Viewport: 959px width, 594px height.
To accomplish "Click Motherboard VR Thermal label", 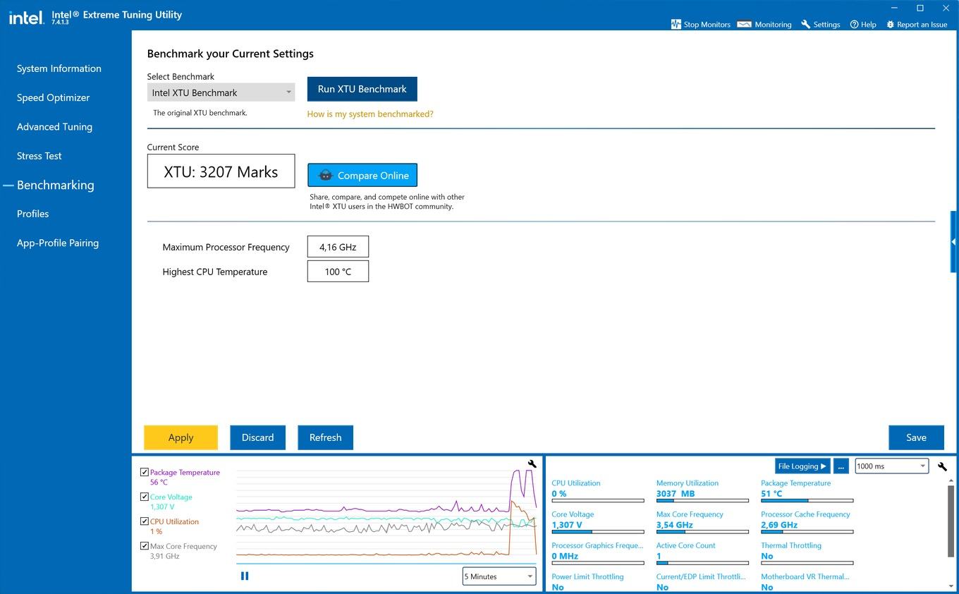I will 805,576.
